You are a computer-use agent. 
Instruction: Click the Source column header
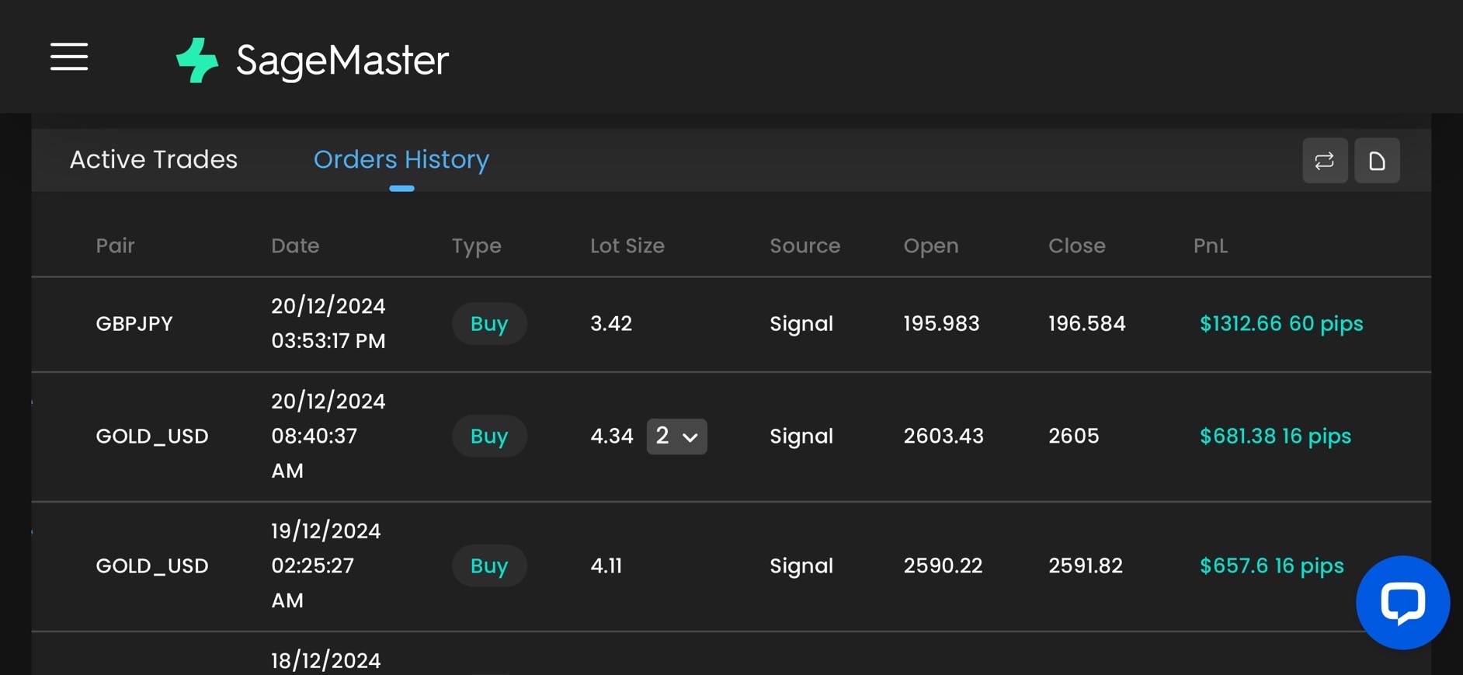point(804,246)
